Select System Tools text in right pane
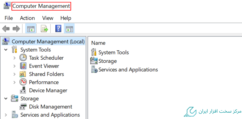Image resolution: width=242 pixels, height=119 pixels. (114, 52)
